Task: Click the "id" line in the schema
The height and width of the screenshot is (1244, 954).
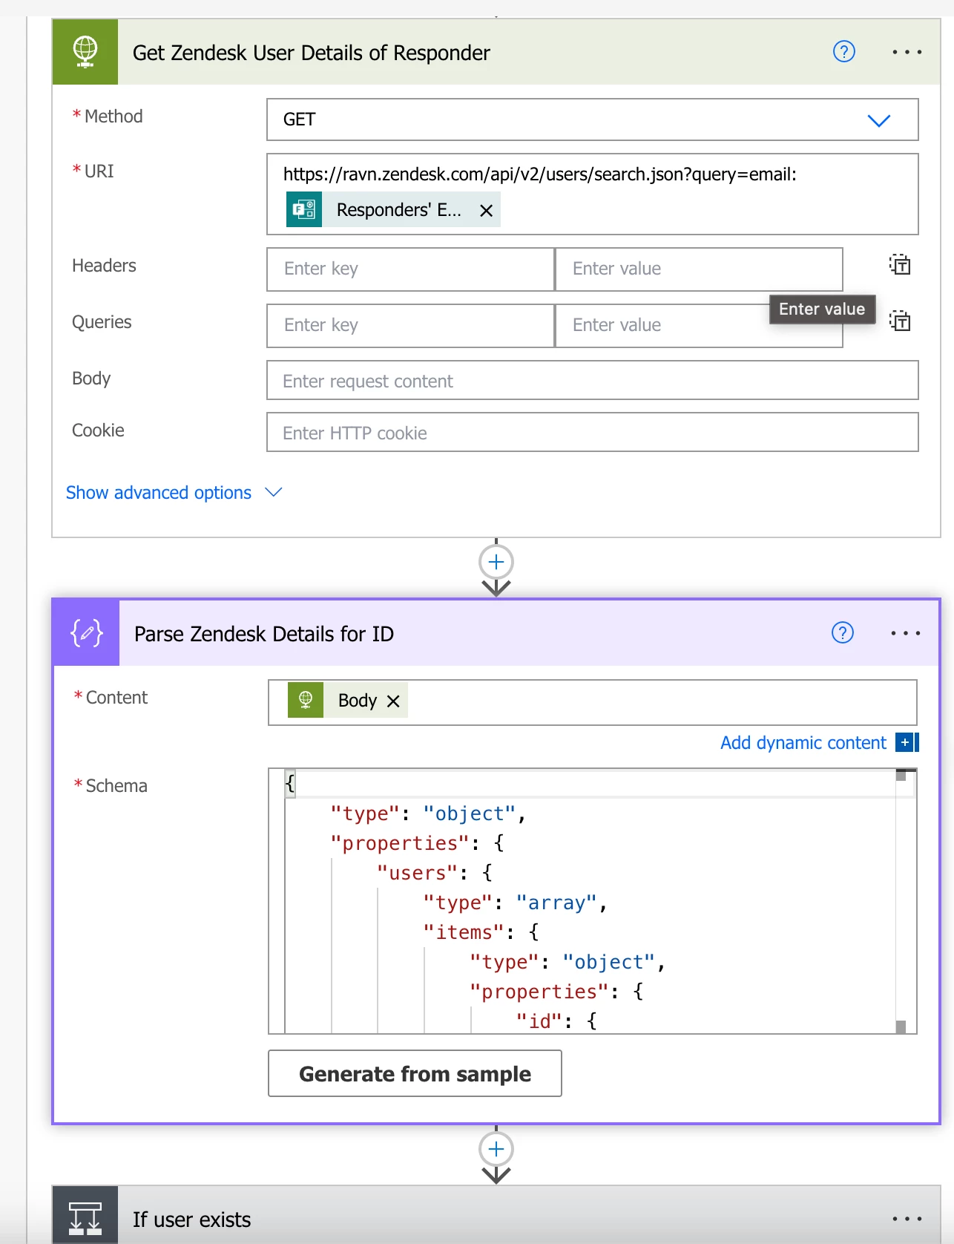Action: pos(556,1021)
